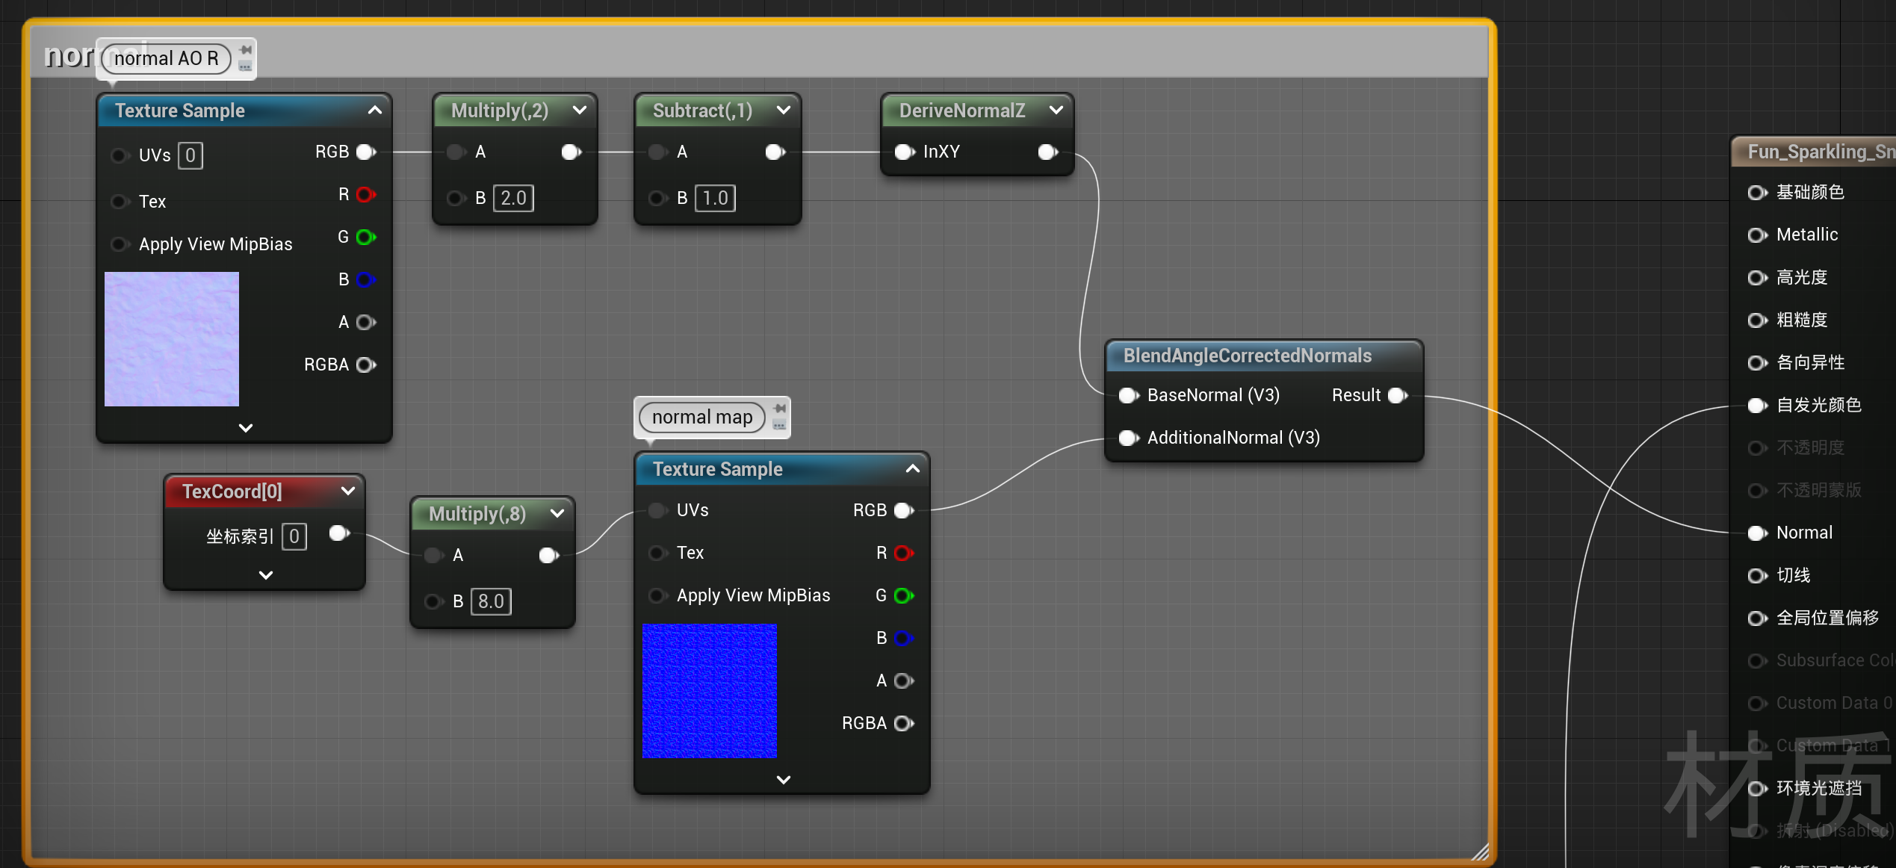Click the blue B output pin of the normal AO R Texture Sample

(x=365, y=279)
